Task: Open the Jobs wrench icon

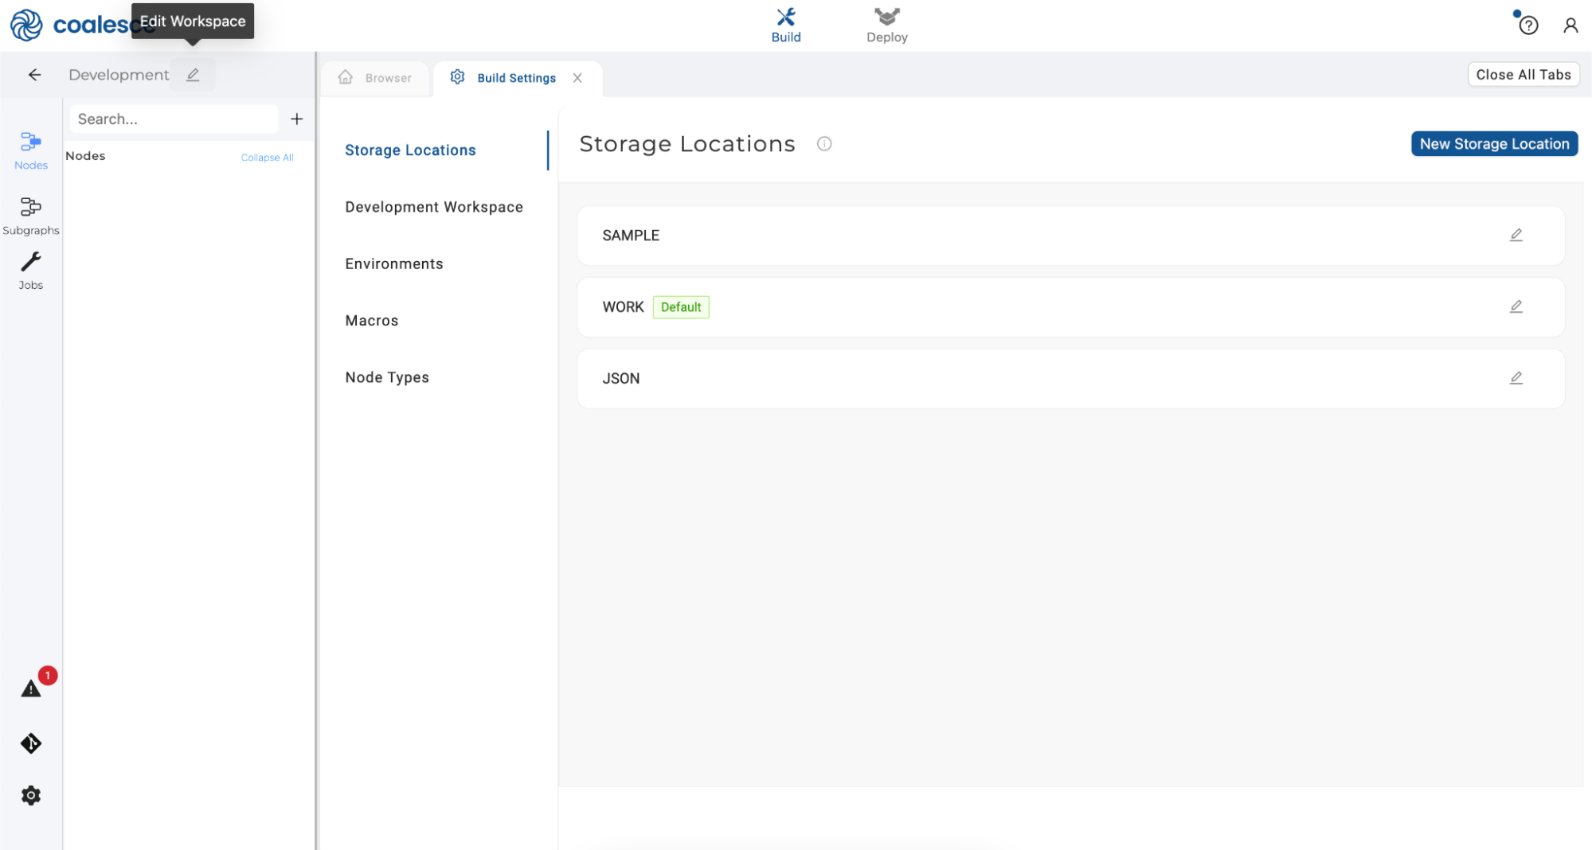Action: [x=30, y=271]
